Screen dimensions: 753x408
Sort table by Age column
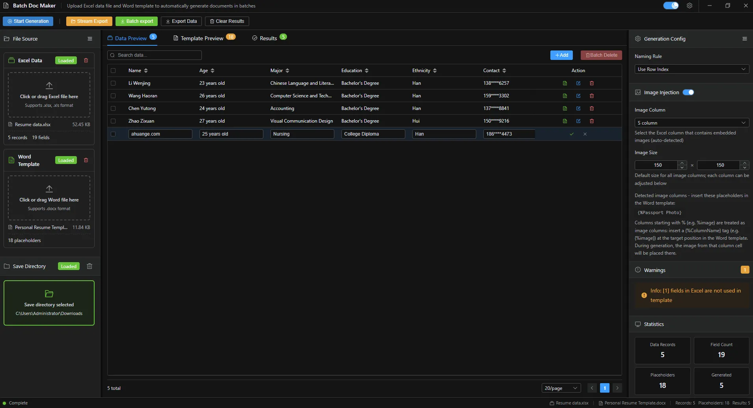[x=212, y=71]
